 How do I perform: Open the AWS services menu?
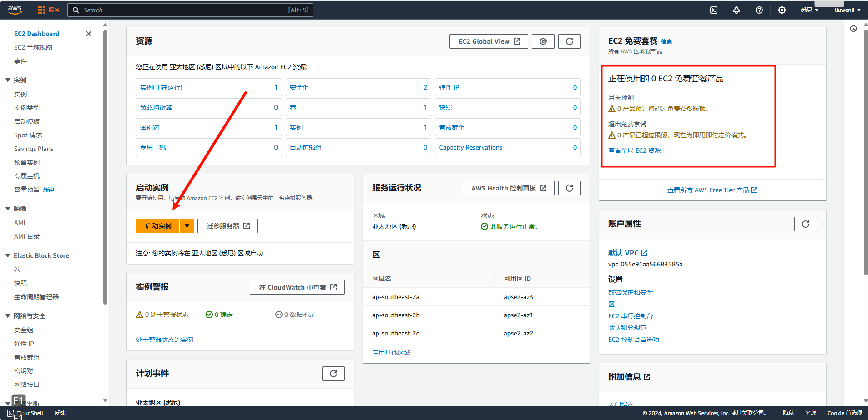tap(48, 10)
